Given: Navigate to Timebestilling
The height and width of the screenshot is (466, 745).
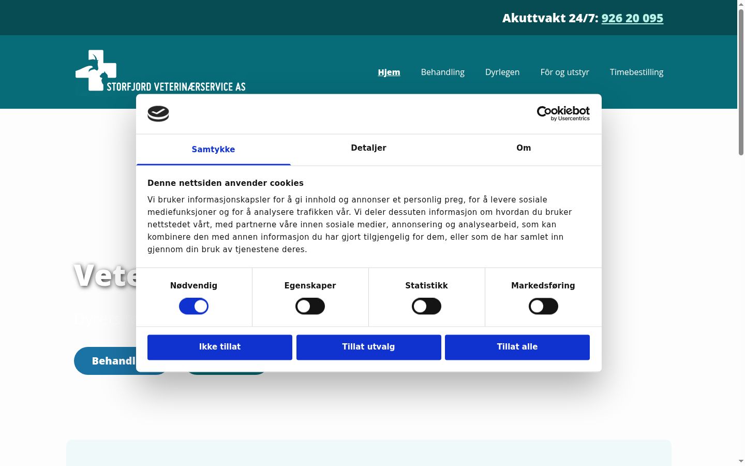Looking at the screenshot, I should [x=636, y=72].
